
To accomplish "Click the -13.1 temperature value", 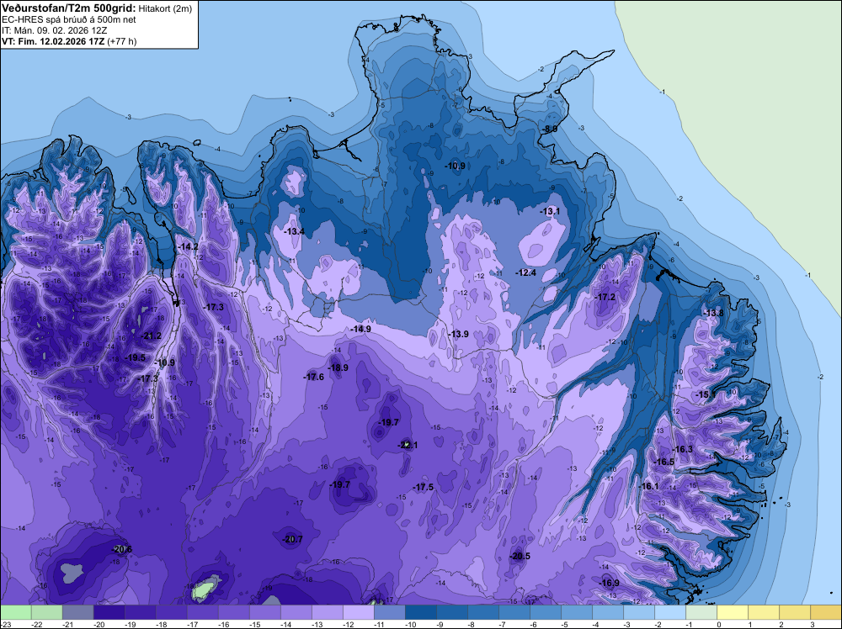I will tap(550, 212).
